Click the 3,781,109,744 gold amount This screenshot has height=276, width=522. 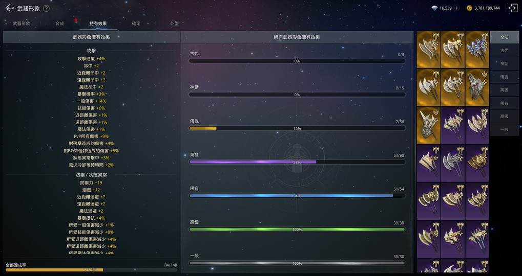pos(487,8)
